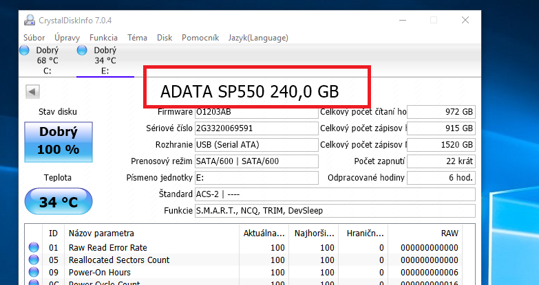Click the 972 GB total reads value
539x285 pixels.
441,112
